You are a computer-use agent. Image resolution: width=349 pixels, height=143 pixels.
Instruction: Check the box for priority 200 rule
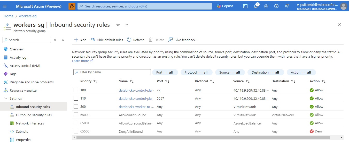(76, 106)
